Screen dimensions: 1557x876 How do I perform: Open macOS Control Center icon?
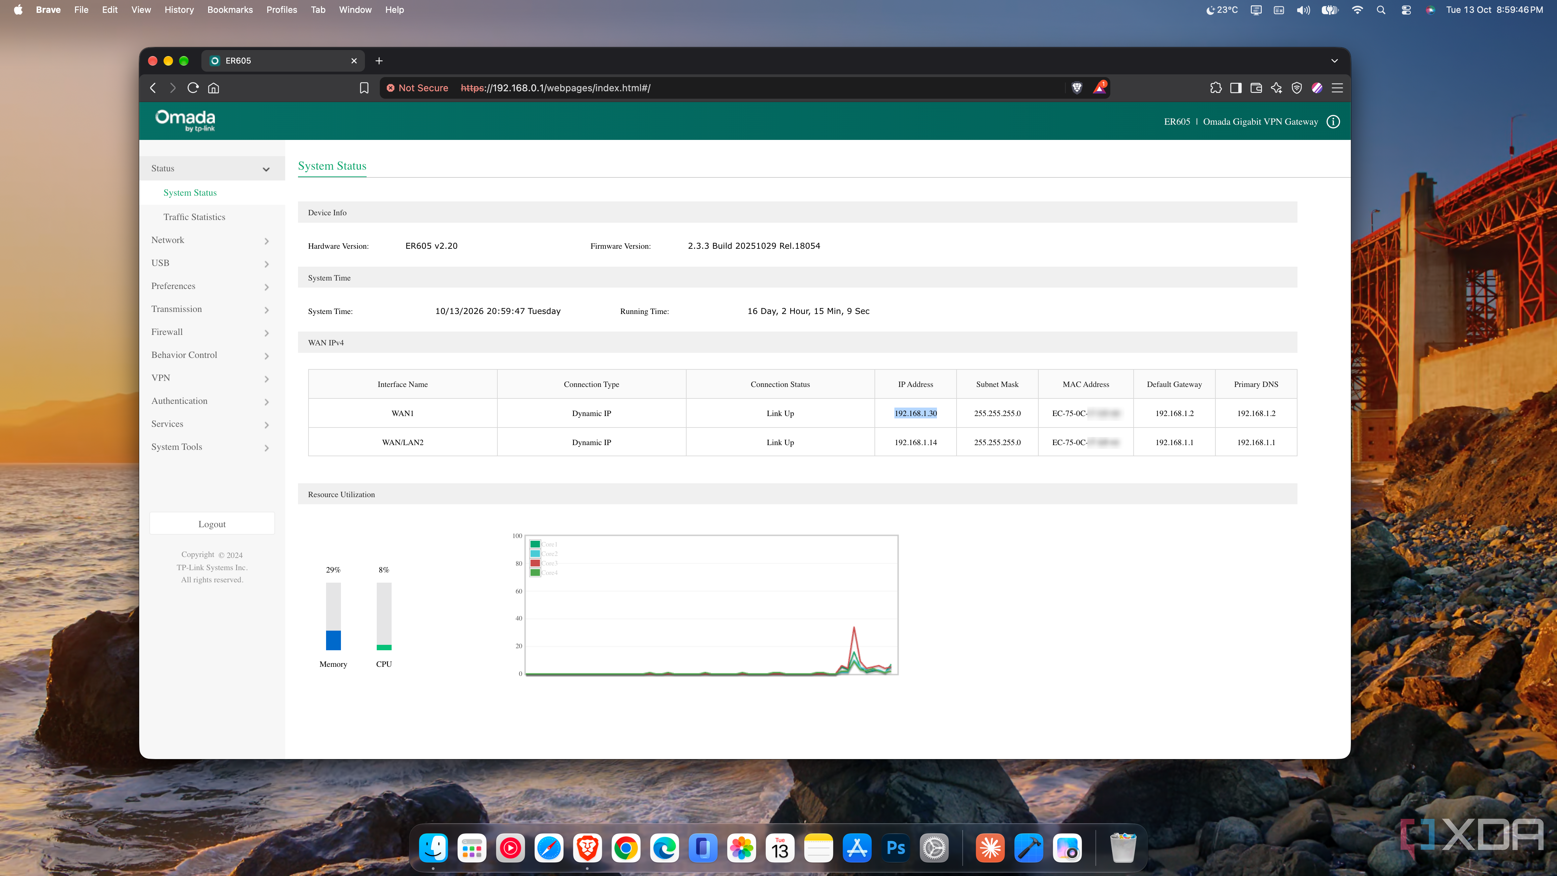1406,10
